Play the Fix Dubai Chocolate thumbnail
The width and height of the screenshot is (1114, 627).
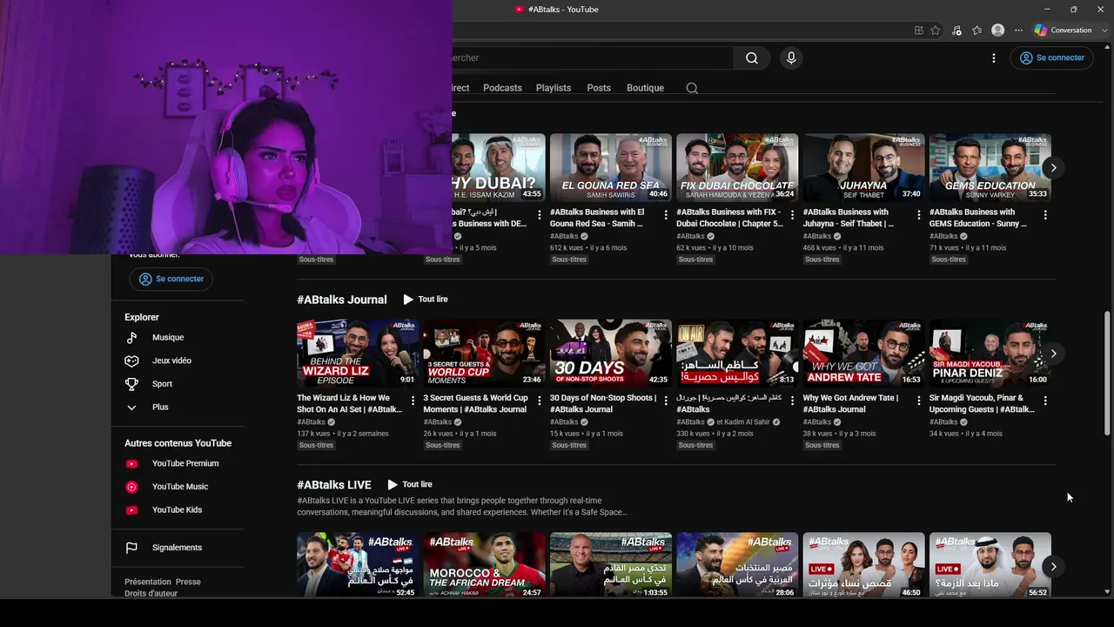pyautogui.click(x=737, y=168)
